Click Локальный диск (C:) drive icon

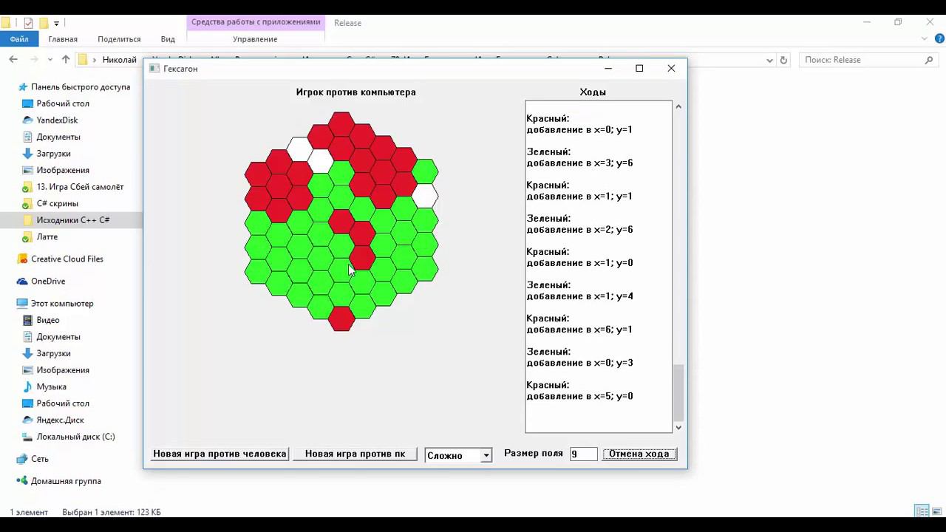[x=27, y=437]
